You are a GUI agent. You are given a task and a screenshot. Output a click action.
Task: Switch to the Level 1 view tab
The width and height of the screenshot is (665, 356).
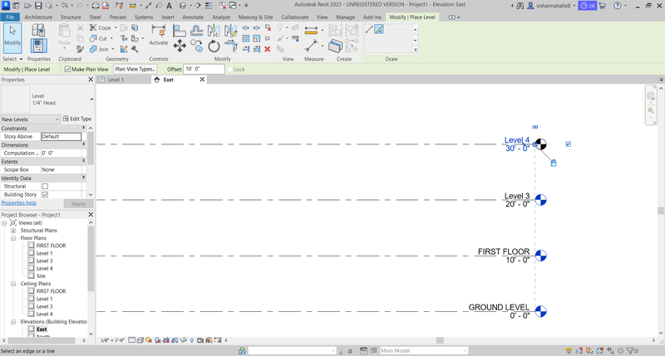116,80
